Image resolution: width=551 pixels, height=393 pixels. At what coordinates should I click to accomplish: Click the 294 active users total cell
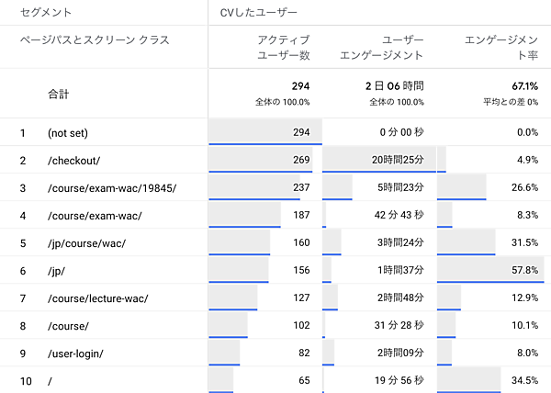[299, 85]
